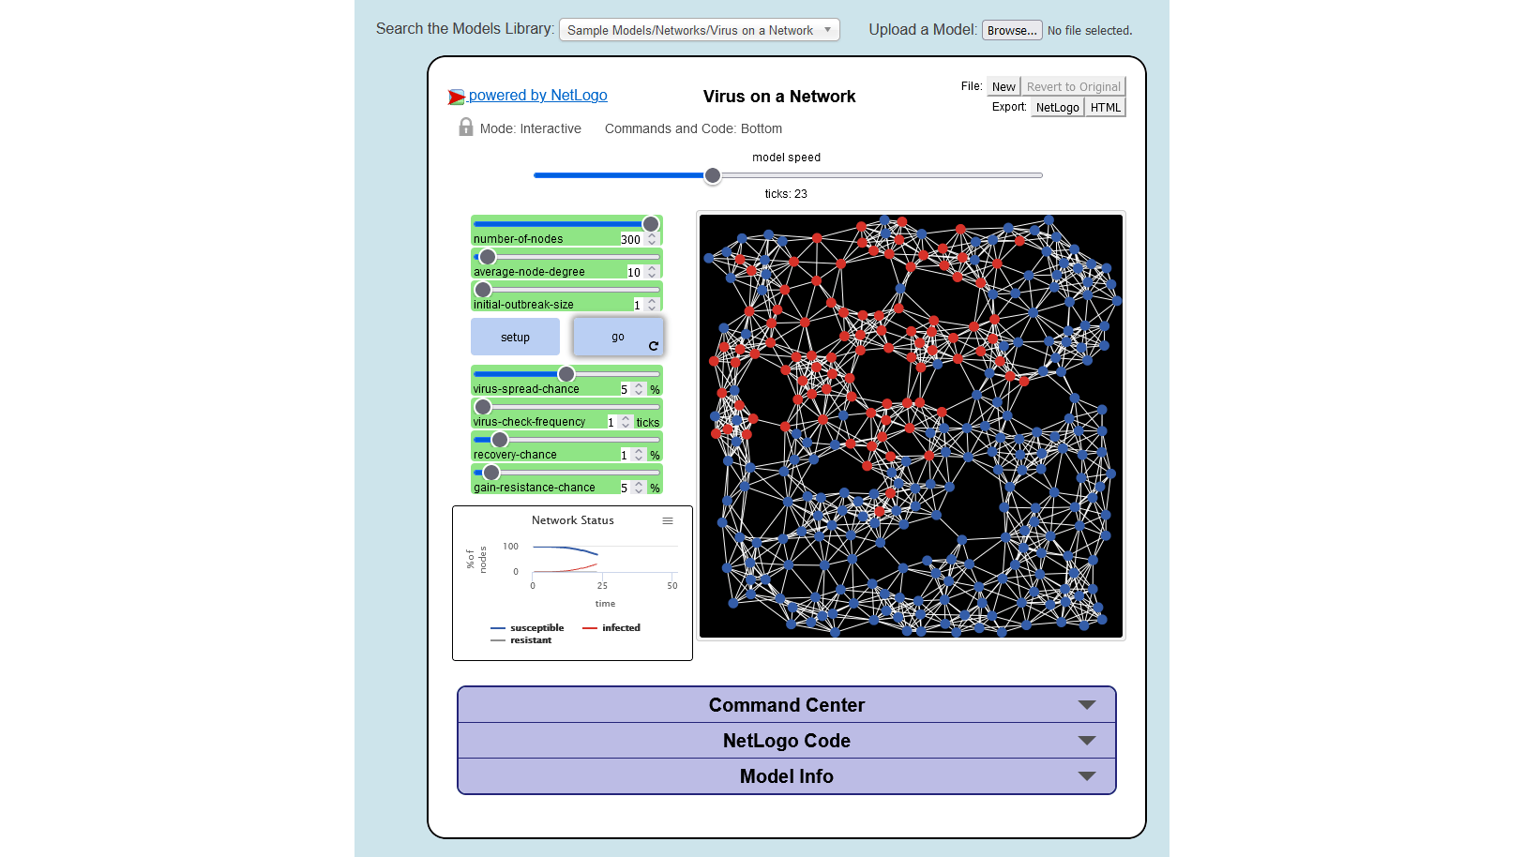
Task: Click the 'Mode: Interactive' label
Action: click(531, 128)
